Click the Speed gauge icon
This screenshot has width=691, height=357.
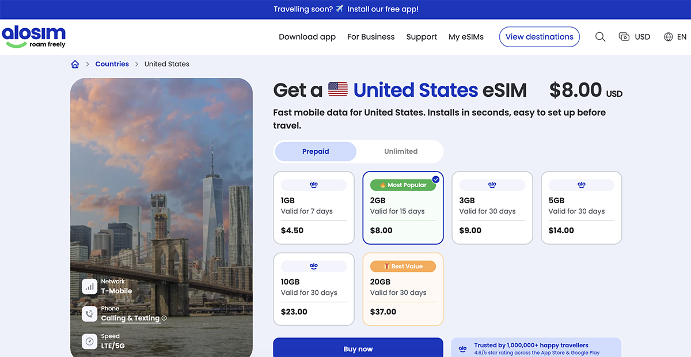89,341
